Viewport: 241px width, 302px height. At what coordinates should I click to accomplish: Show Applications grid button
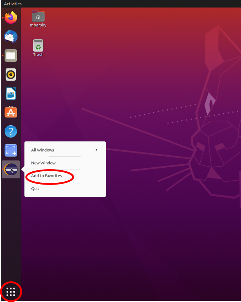(x=11, y=292)
